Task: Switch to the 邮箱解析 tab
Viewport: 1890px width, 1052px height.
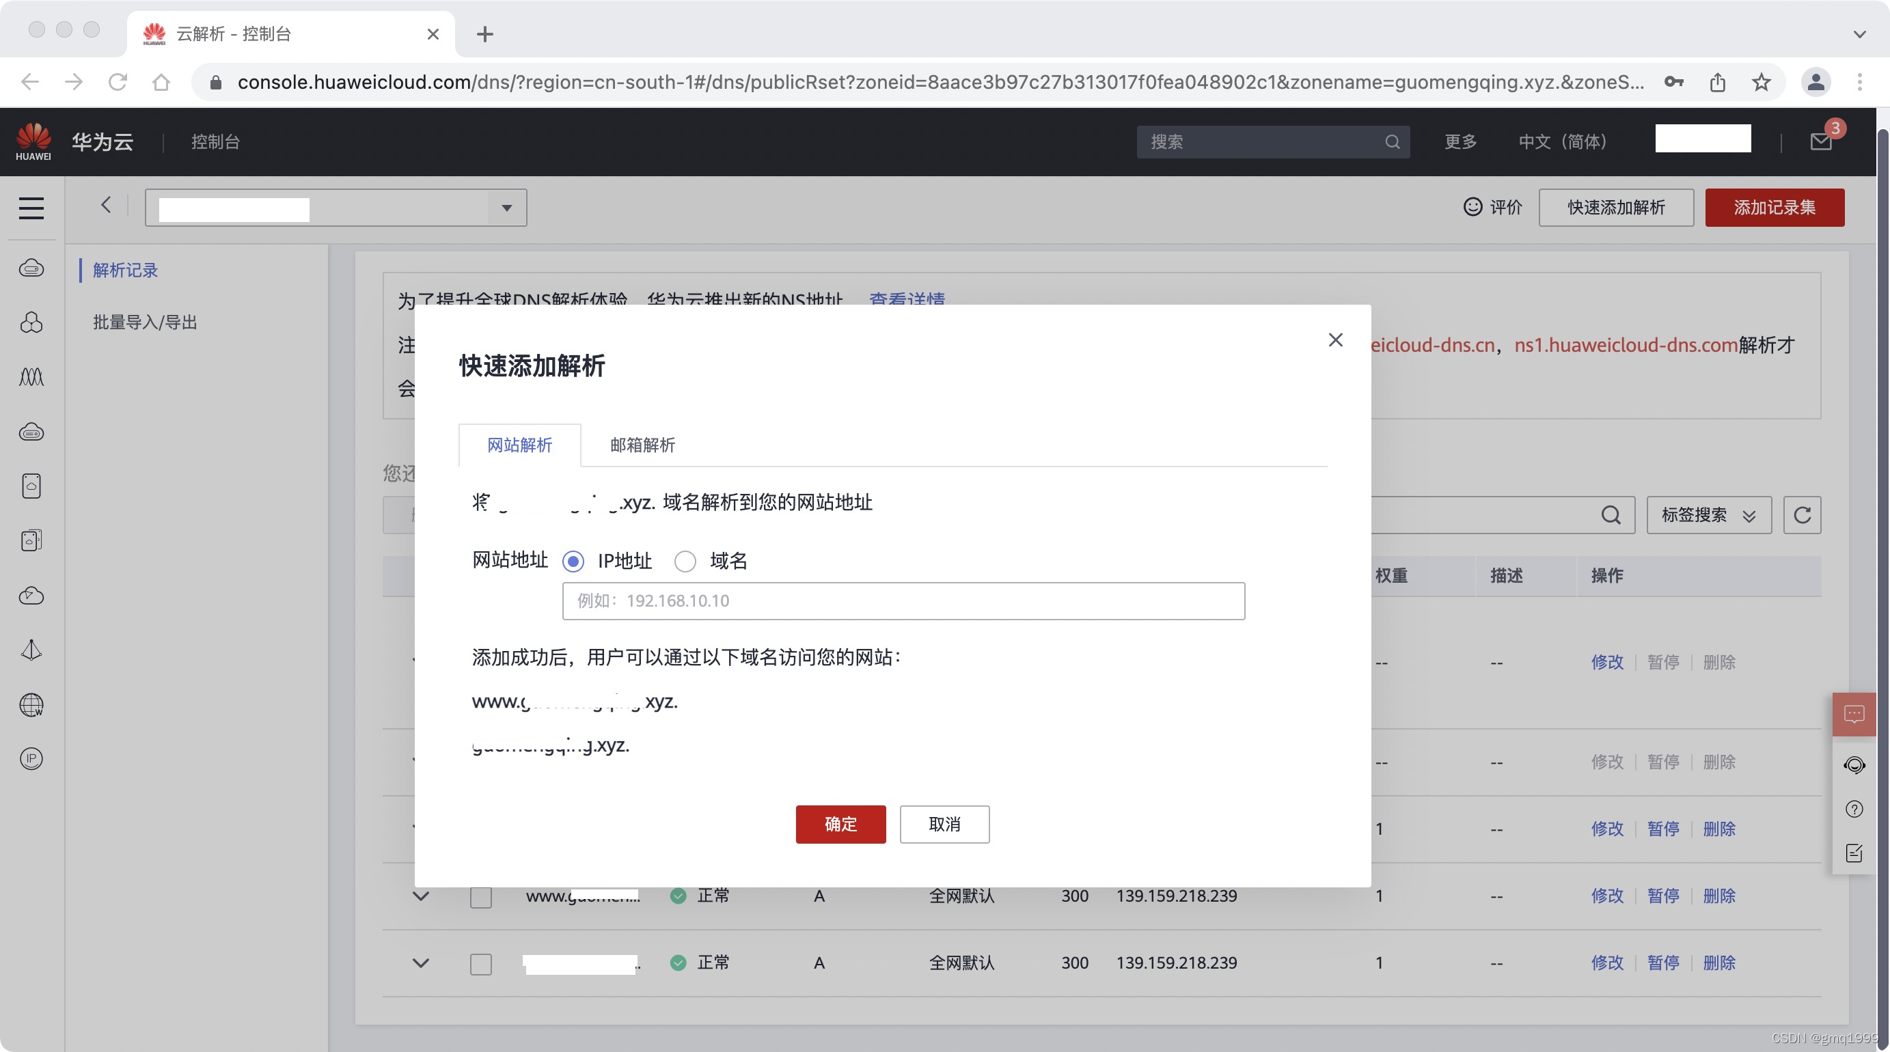Action: pos(642,445)
